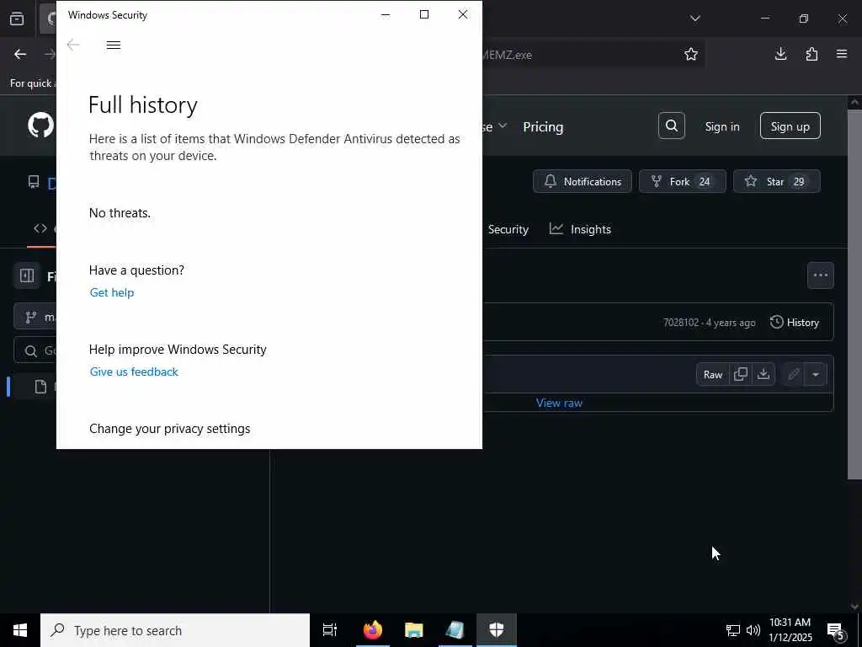Download raw file with download icon
Viewport: 862px width, 647px height.
(763, 375)
